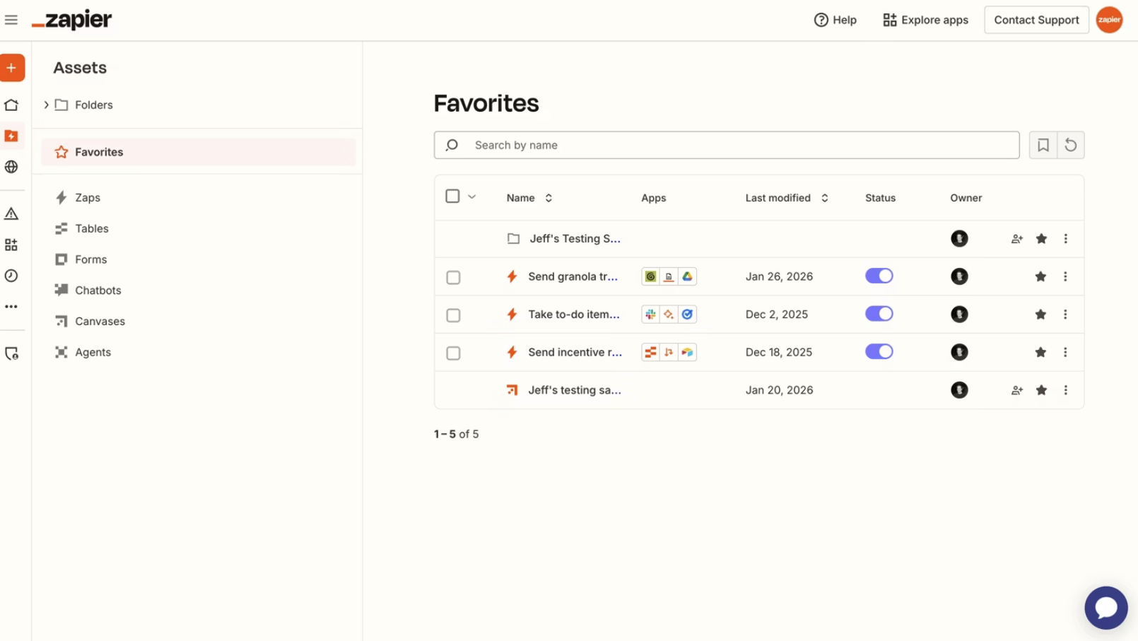Select Tables in the Assets sidebar
1138x641 pixels.
click(91, 228)
